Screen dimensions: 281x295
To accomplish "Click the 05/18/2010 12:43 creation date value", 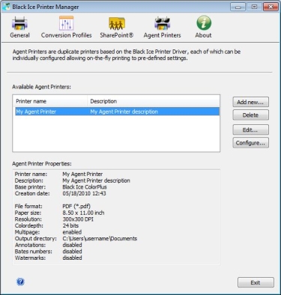I will click(84, 193).
